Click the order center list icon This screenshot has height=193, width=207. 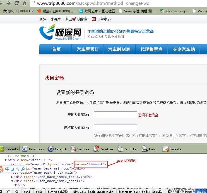(x=94, y=19)
